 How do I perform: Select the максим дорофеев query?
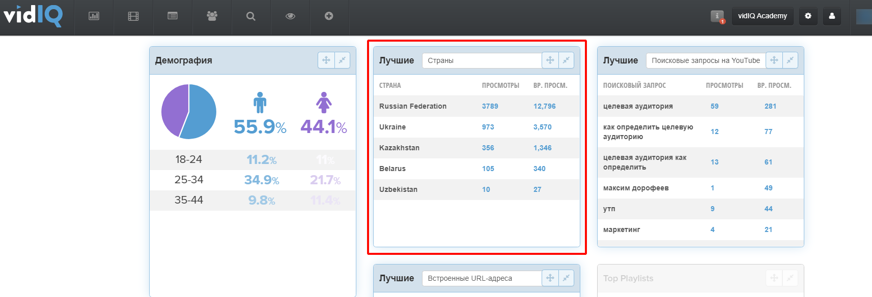pyautogui.click(x=636, y=188)
